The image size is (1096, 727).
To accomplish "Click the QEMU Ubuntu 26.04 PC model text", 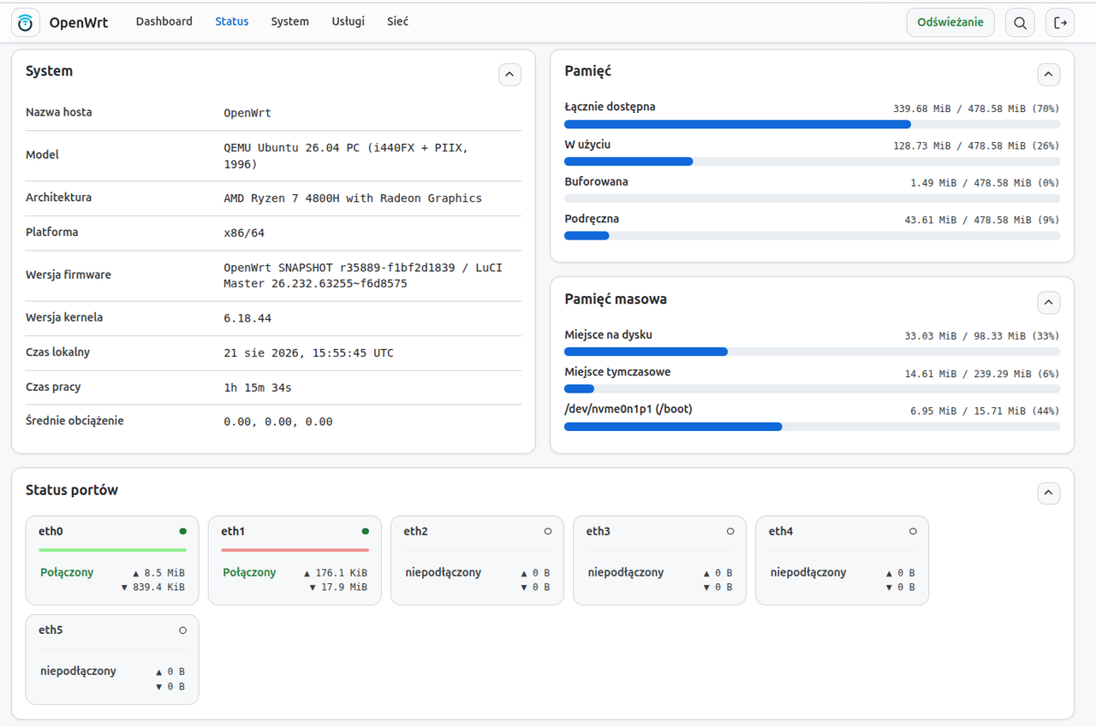I will [x=346, y=156].
